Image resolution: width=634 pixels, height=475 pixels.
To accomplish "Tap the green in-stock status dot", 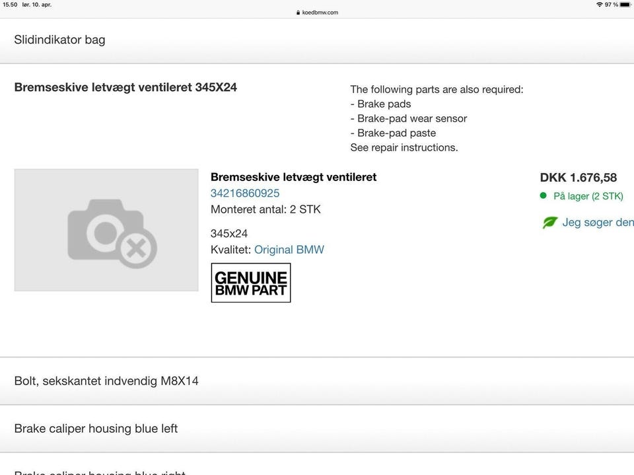I will (x=544, y=196).
